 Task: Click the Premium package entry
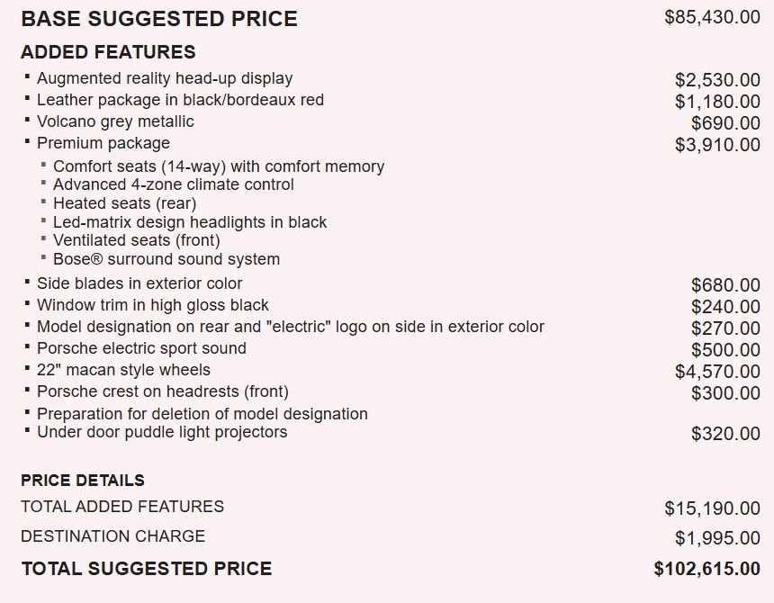tap(103, 143)
